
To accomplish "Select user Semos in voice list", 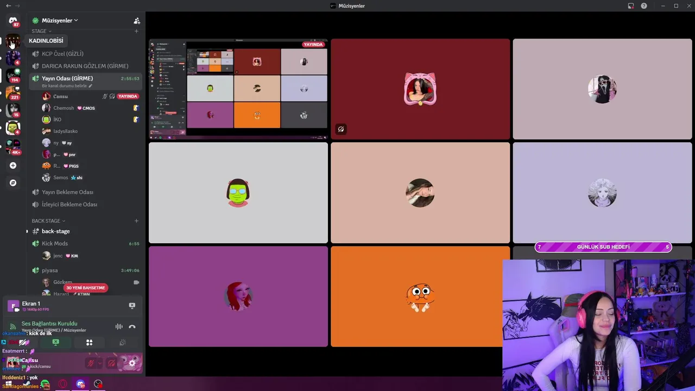I will tap(90, 178).
